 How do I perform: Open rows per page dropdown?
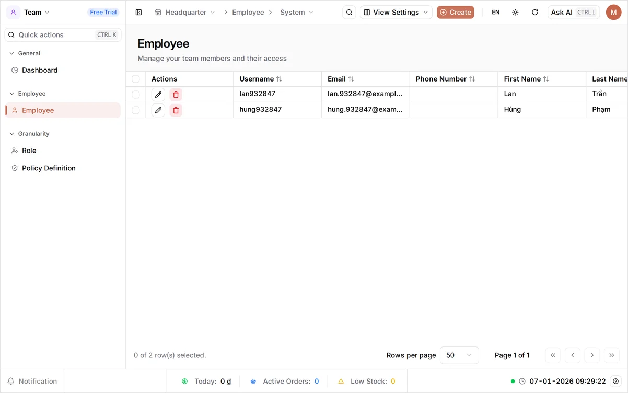(x=459, y=355)
